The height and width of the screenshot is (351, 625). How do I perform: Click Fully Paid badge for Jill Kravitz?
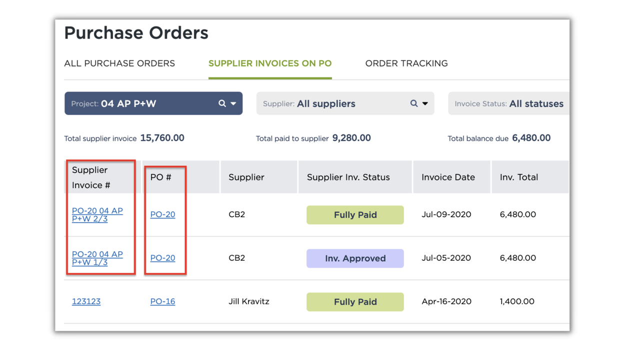tap(355, 302)
